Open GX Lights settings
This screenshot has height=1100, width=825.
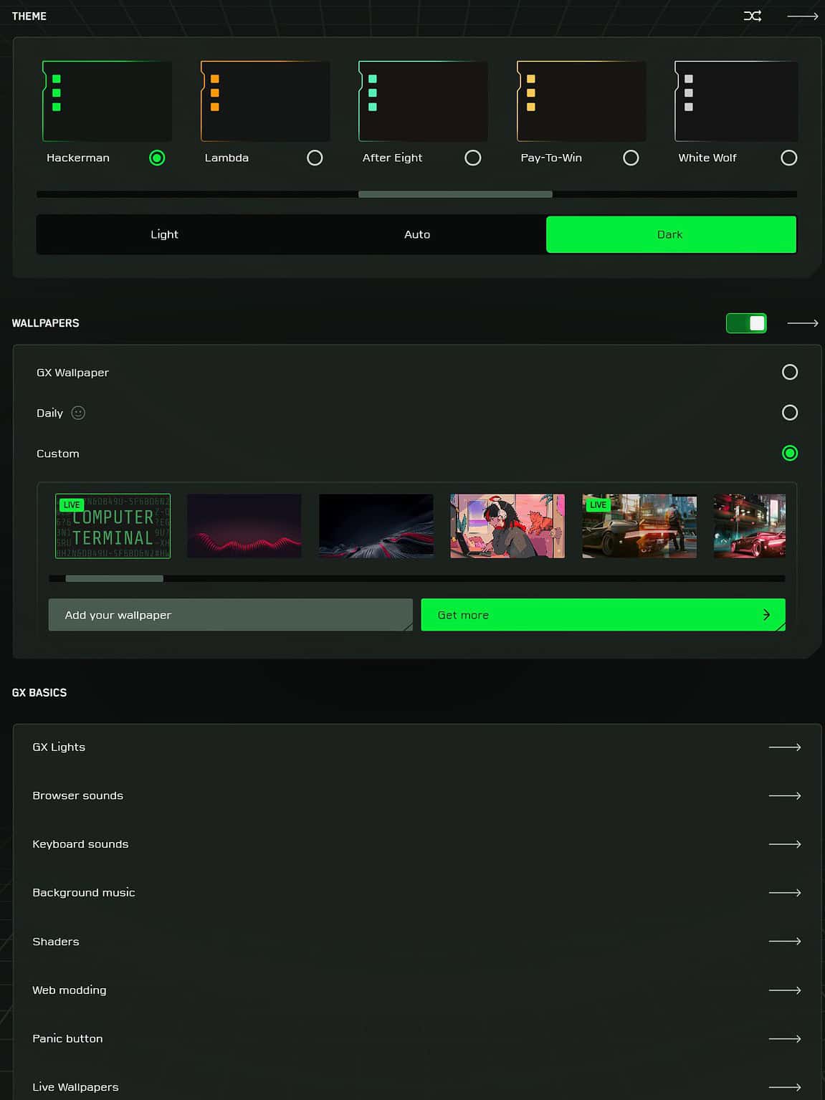click(x=786, y=747)
